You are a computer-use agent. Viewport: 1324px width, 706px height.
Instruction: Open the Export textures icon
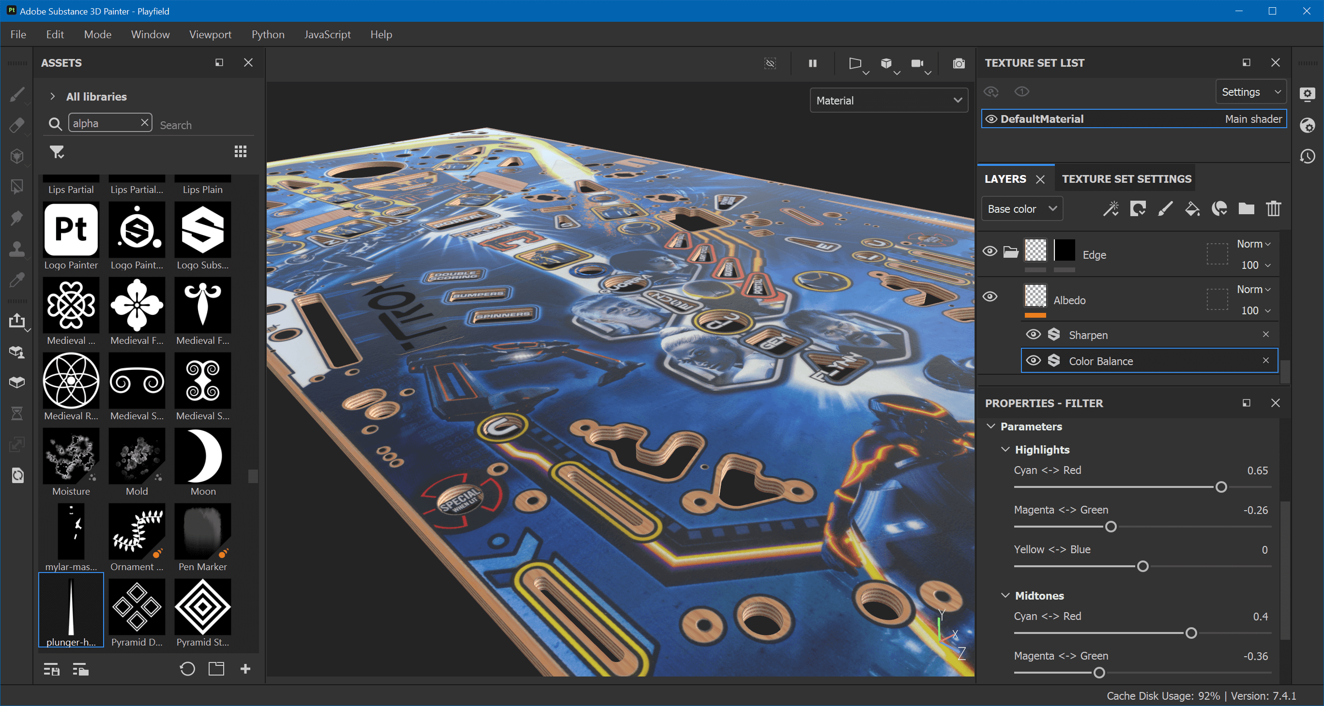point(16,321)
